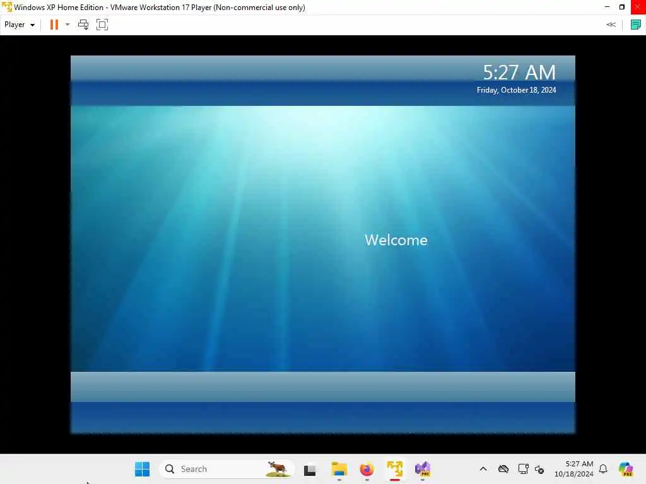The width and height of the screenshot is (646, 484).
Task: Click the guest's 5:27 AM clock display
Action: coord(519,72)
